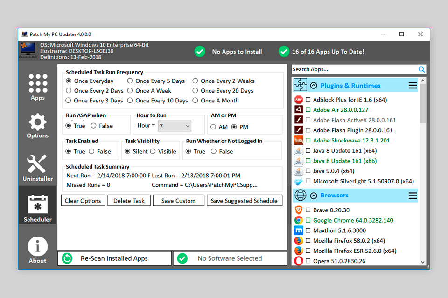The image size is (448, 298).
Task: Open the About info section
Action: coord(37,250)
